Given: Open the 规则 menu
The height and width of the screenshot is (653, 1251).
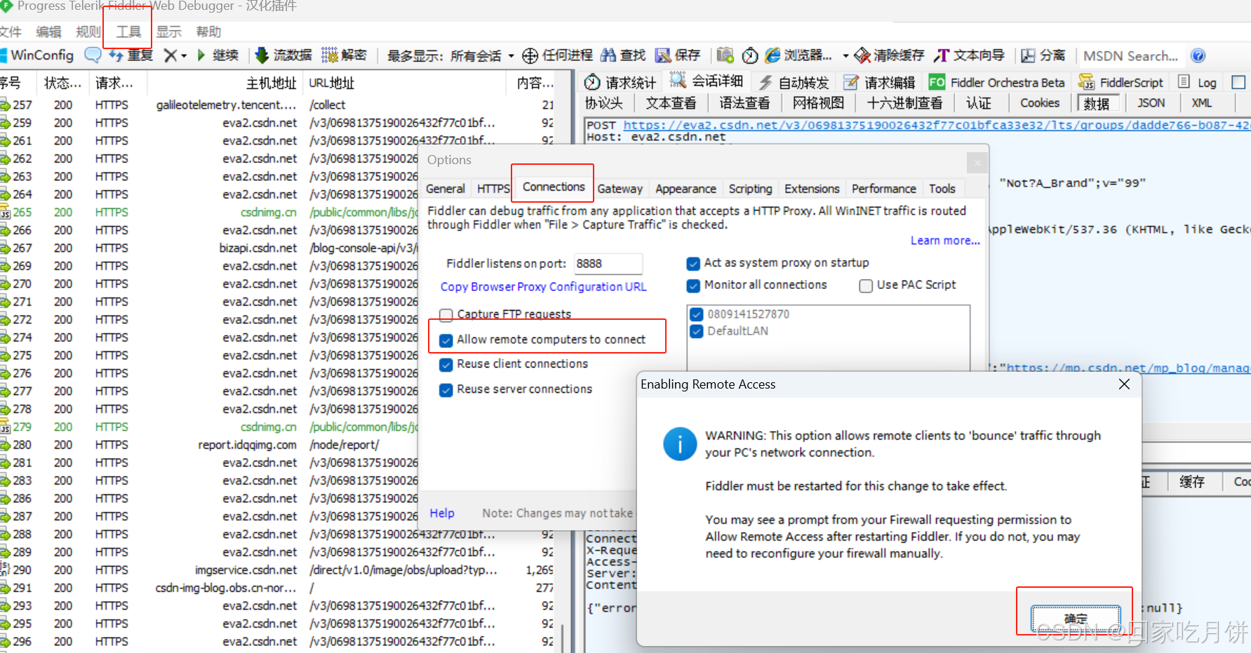Looking at the screenshot, I should point(88,32).
